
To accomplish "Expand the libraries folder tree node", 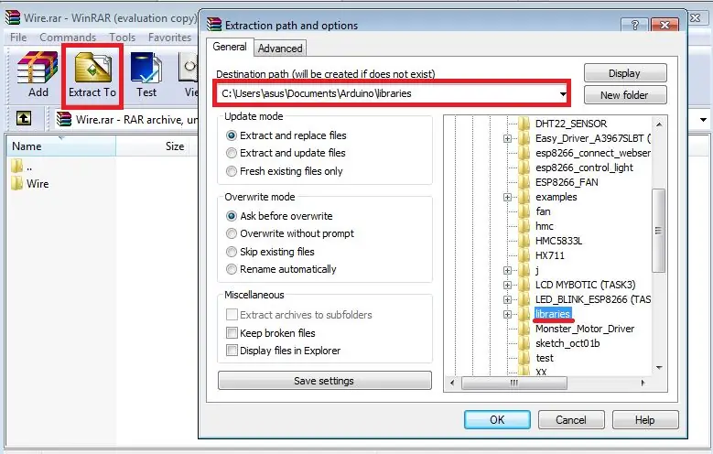I will tap(507, 314).
